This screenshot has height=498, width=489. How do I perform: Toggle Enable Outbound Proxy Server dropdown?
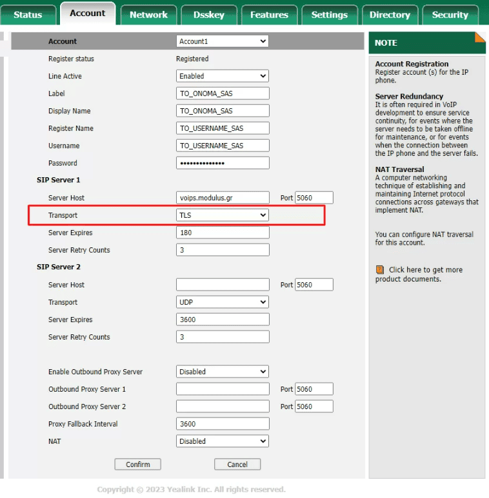click(223, 372)
